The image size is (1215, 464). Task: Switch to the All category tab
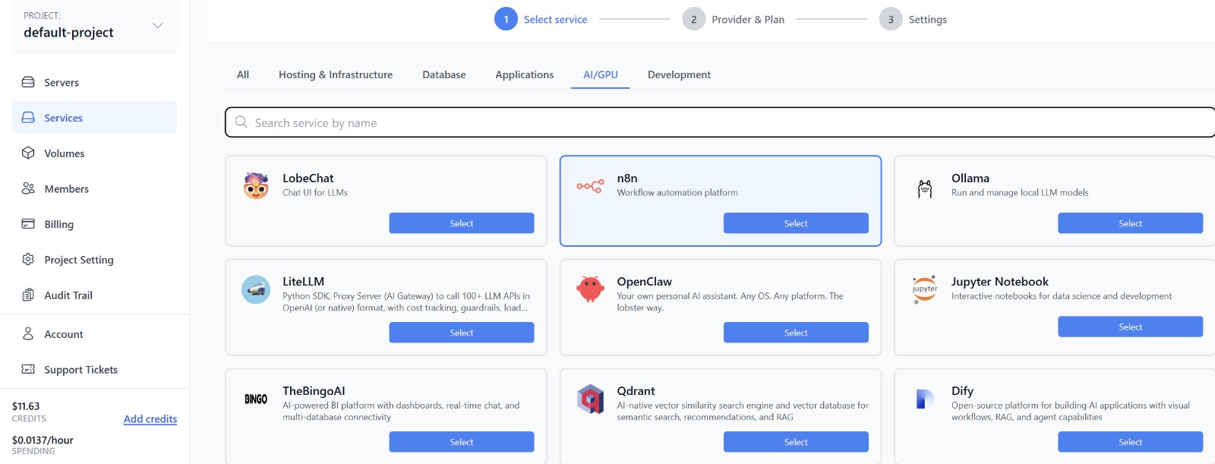[243, 74]
